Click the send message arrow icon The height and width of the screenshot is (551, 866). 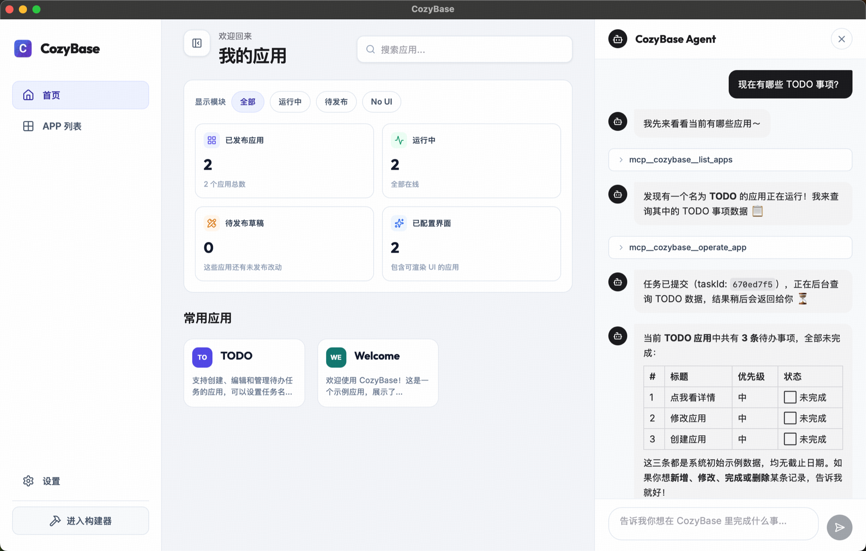[839, 527]
